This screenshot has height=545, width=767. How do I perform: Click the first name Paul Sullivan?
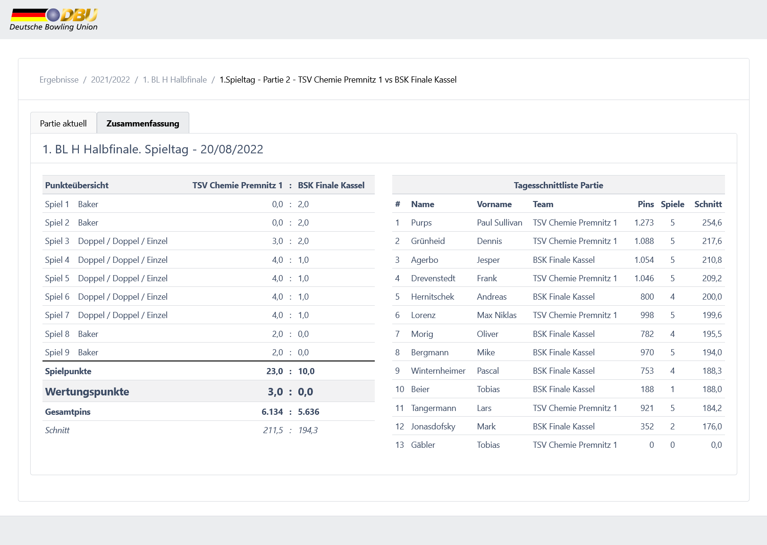pos(499,223)
